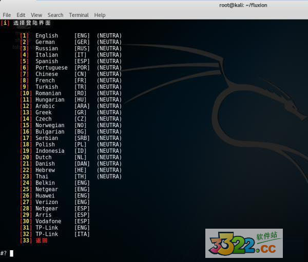This screenshot has width=308, height=262.
Task: Click the [CN] code beside Chinese
Action: (81, 74)
